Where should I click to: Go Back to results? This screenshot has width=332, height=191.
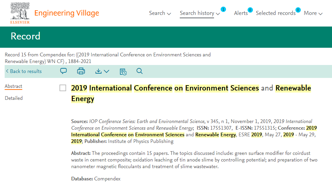(24, 71)
